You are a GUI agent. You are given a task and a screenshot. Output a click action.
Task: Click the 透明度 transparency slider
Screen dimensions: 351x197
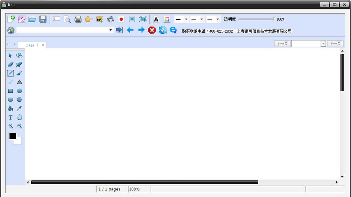tap(257, 19)
